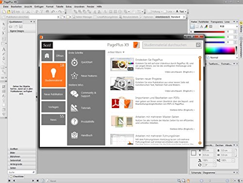Screen dimensions: 243x183
Task: Click the Neue Publikation tile
Action: point(53,94)
